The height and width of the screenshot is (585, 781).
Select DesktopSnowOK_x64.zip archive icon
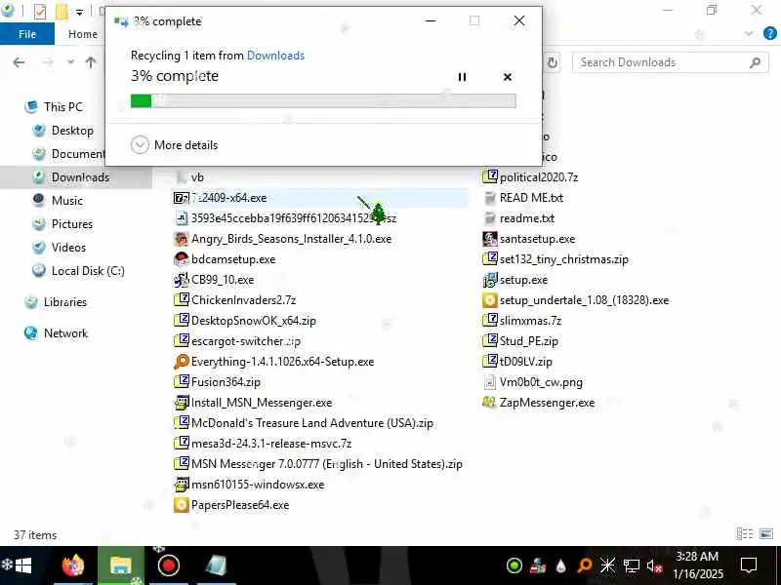182,321
